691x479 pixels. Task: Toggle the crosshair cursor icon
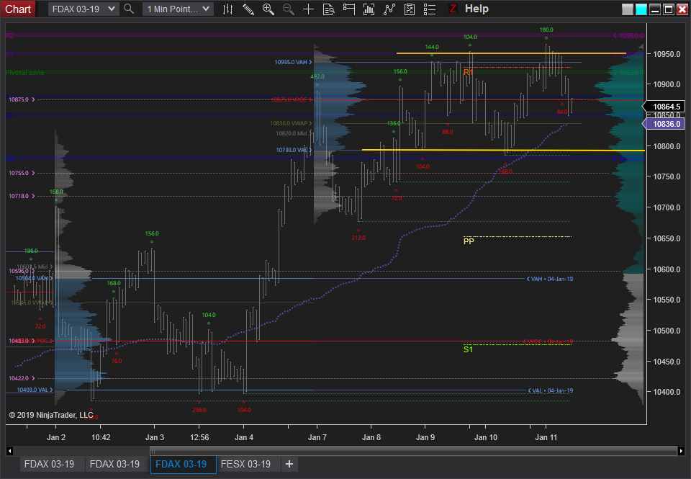[309, 9]
